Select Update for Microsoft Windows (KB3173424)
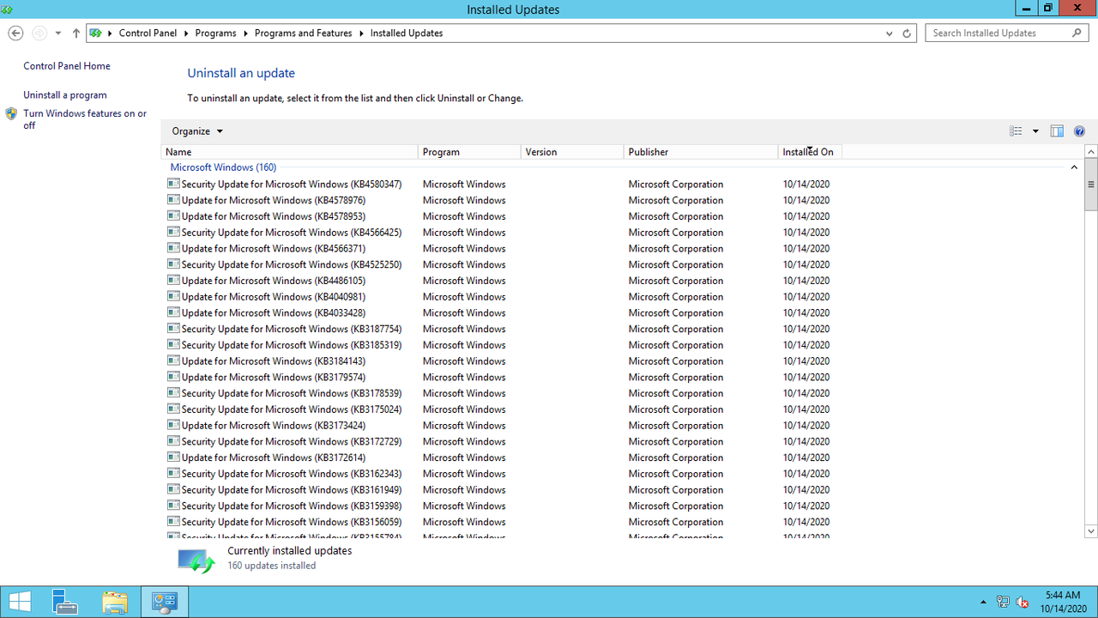The image size is (1098, 618). click(x=274, y=426)
